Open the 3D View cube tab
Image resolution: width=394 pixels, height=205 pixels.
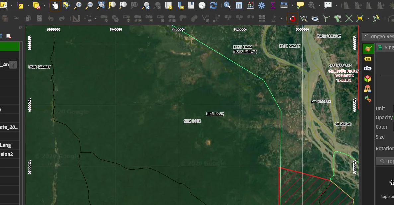click(x=368, y=79)
